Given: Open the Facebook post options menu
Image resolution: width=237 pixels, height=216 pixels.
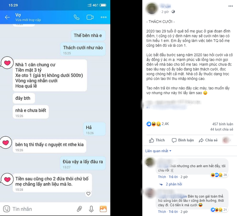Looking at the screenshot, I should tap(230, 6).
